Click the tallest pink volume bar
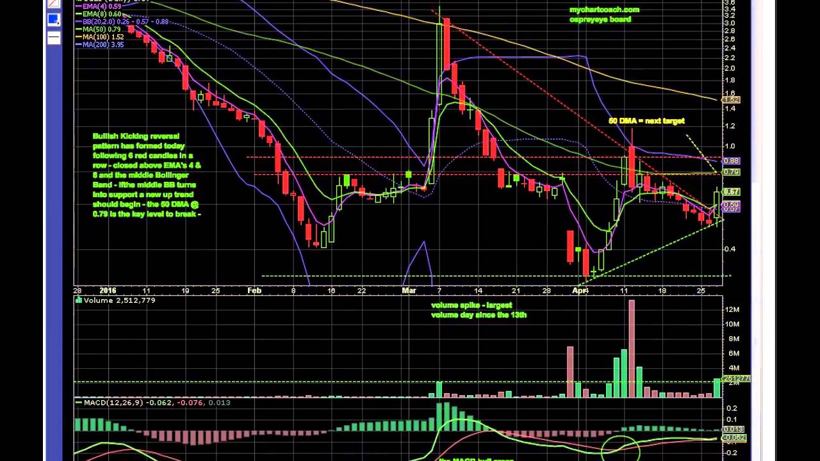 pyautogui.click(x=632, y=348)
